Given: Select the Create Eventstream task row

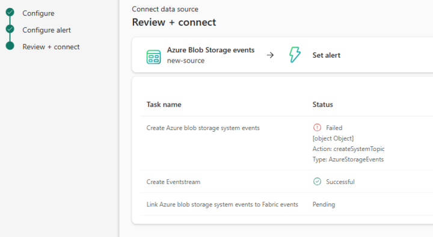Looking at the screenshot, I should coord(287,182).
